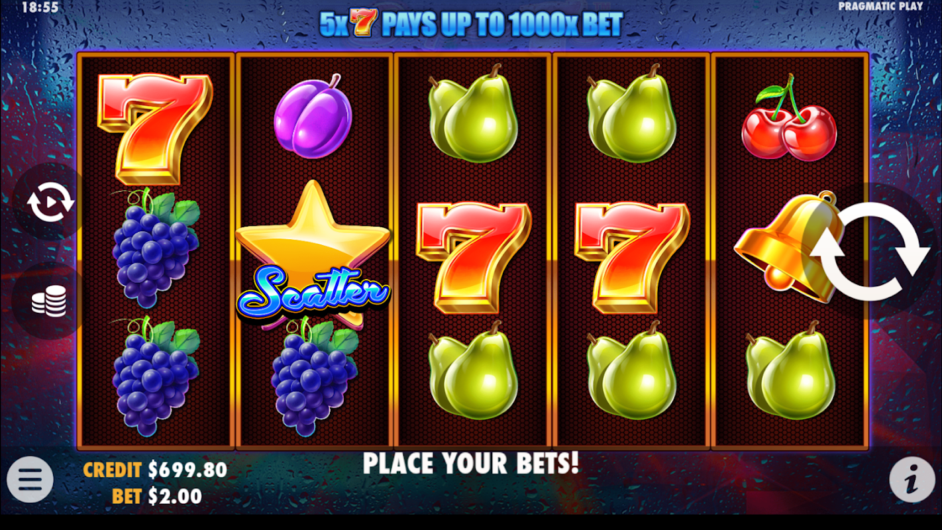The image size is (942, 530).
Task: Click the Pragmatic Play logo text
Action: 880,6
